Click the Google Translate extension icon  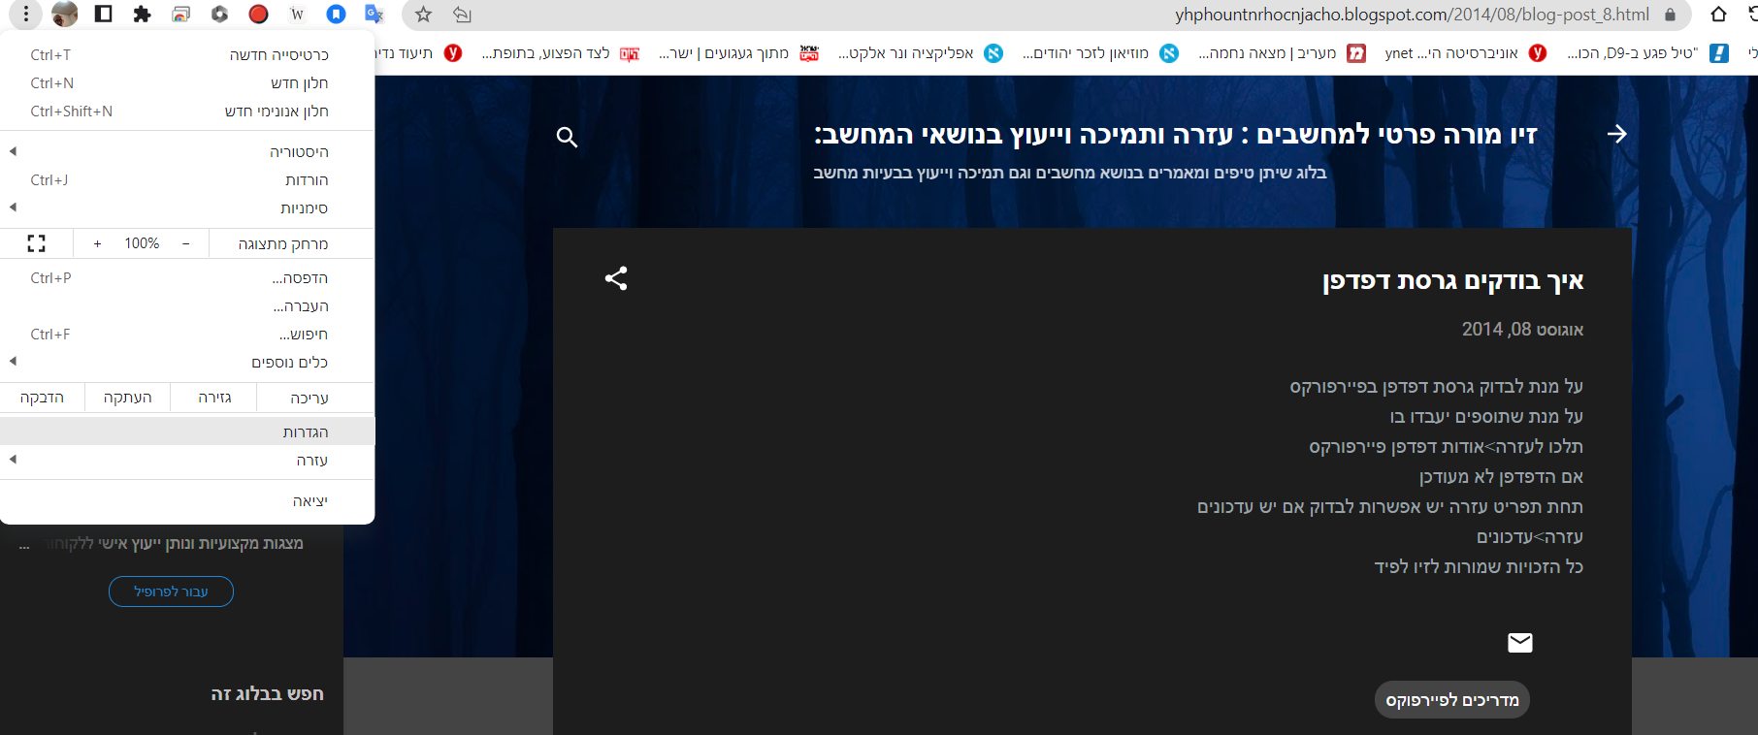(374, 15)
